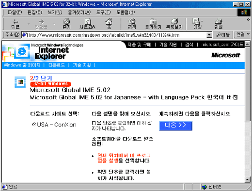Show History (목록보기) toolbar icon

pyautogui.click(x=174, y=24)
